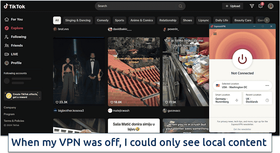
Task: Show more categories with the right arrow
Action: pyautogui.click(x=267, y=20)
